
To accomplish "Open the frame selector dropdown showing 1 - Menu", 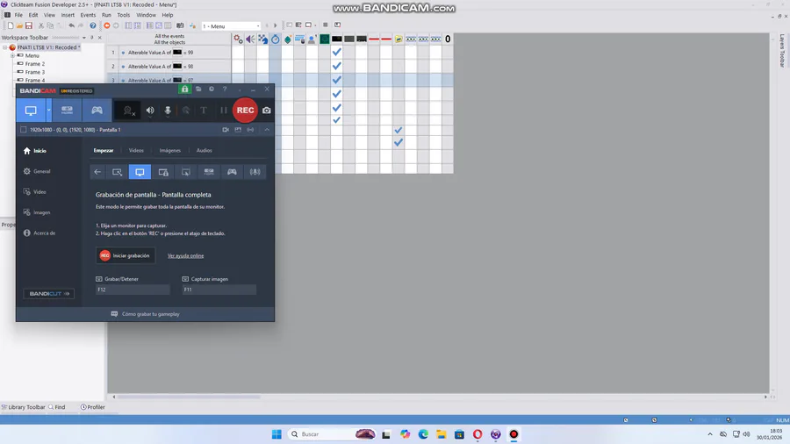I will click(x=231, y=25).
